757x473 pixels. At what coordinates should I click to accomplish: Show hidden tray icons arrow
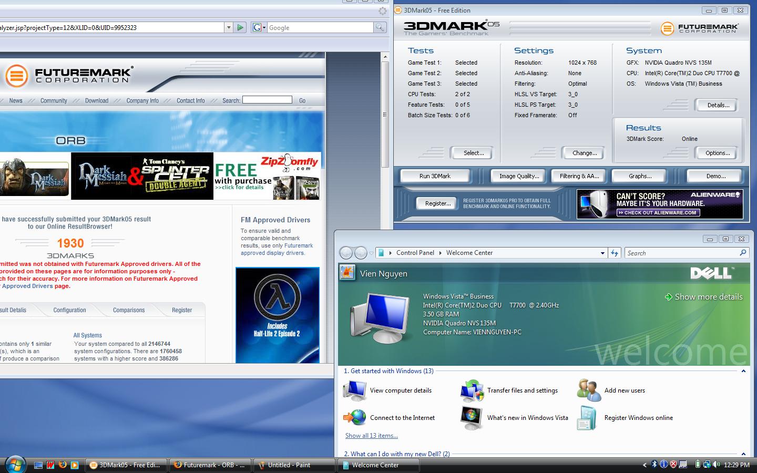pos(645,465)
